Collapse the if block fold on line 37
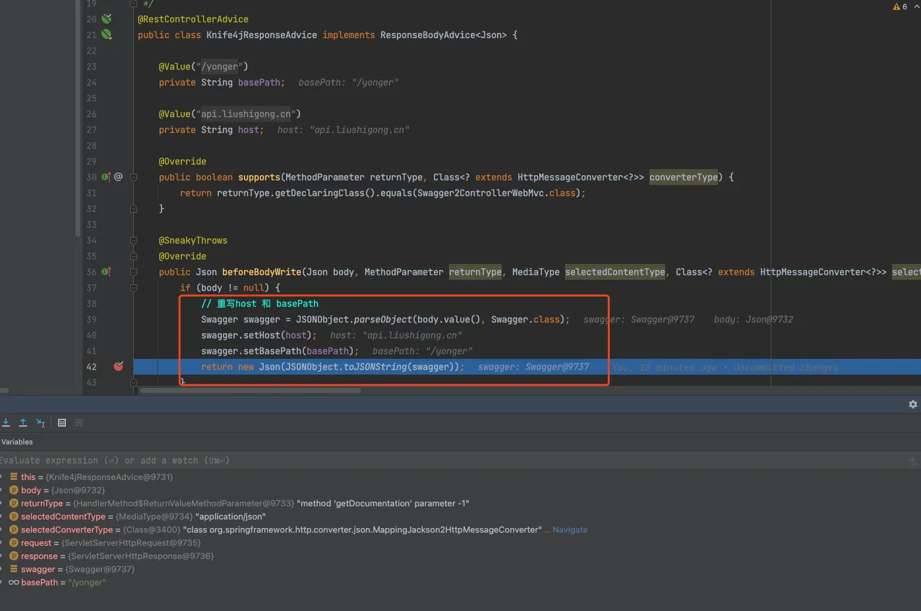 133,288
